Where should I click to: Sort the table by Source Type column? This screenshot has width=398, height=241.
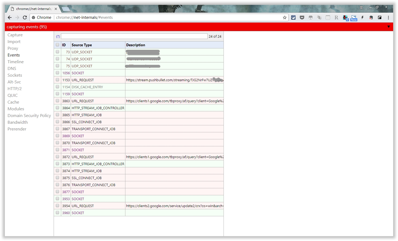(82, 45)
